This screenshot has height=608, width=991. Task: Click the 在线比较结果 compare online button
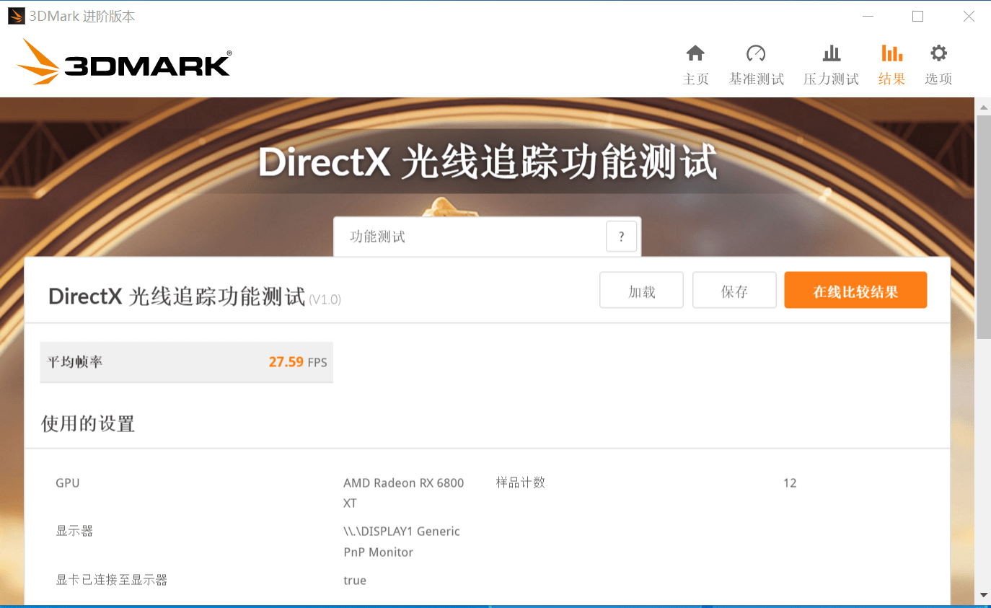click(855, 290)
